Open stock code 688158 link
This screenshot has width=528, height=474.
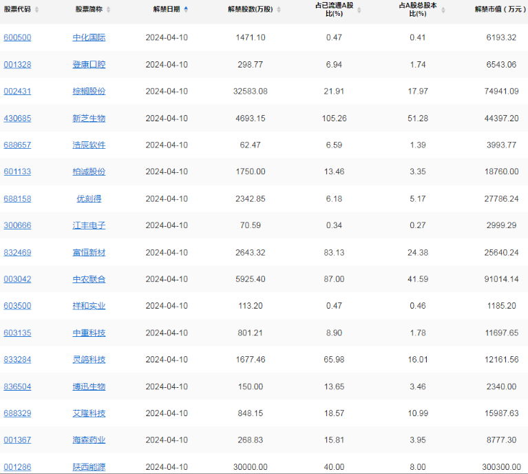(x=17, y=199)
